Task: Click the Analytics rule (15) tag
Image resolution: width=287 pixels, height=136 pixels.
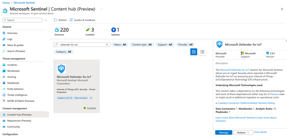Action: coord(65,98)
